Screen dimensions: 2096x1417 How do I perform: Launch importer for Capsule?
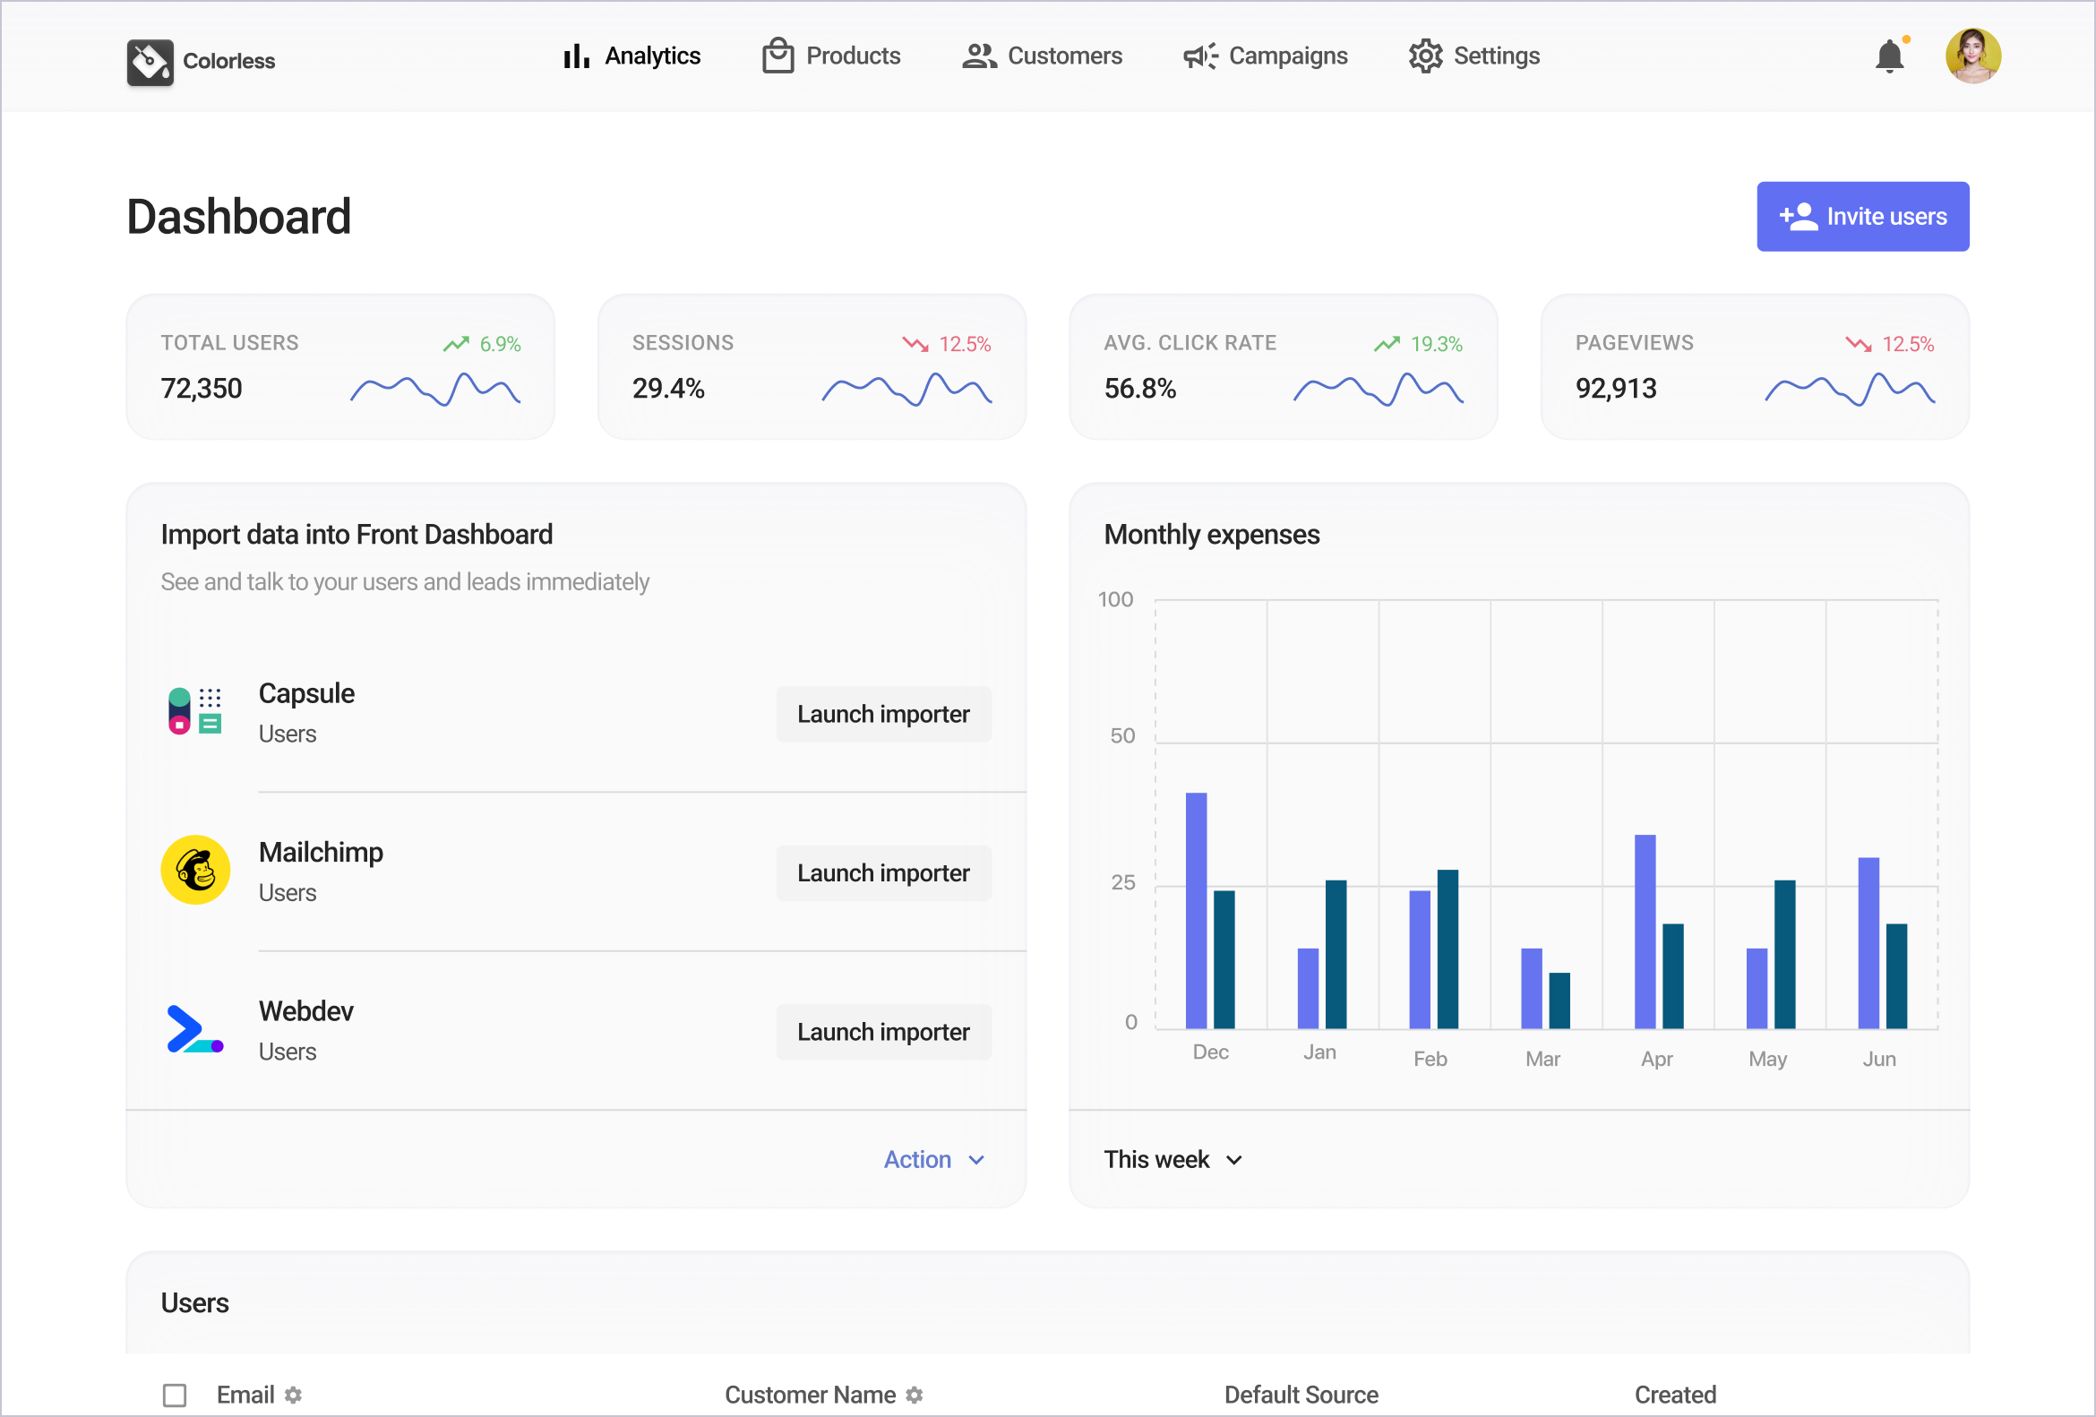click(x=883, y=715)
